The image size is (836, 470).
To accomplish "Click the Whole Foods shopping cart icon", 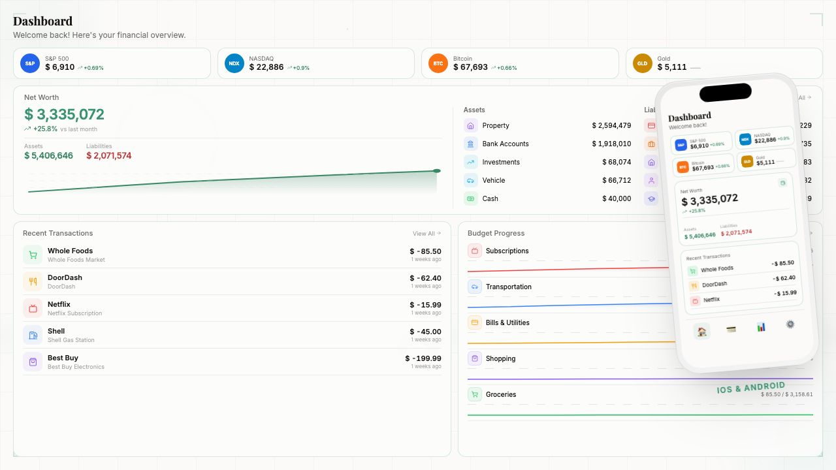I will (x=33, y=255).
